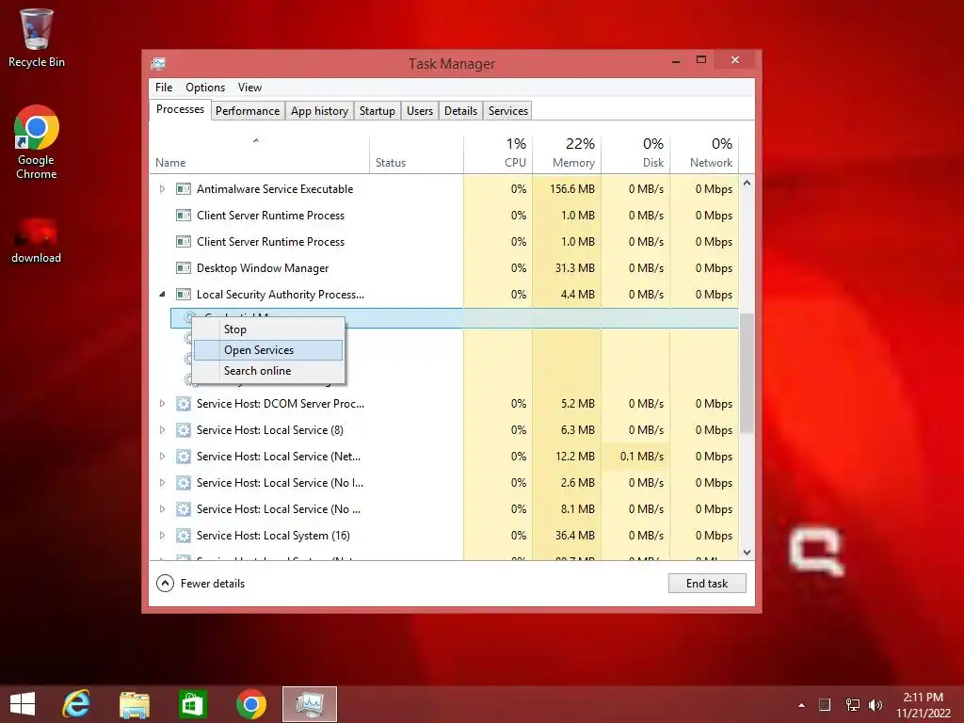The height and width of the screenshot is (723, 964).
Task: Open the download desktop file
Action: (x=37, y=240)
